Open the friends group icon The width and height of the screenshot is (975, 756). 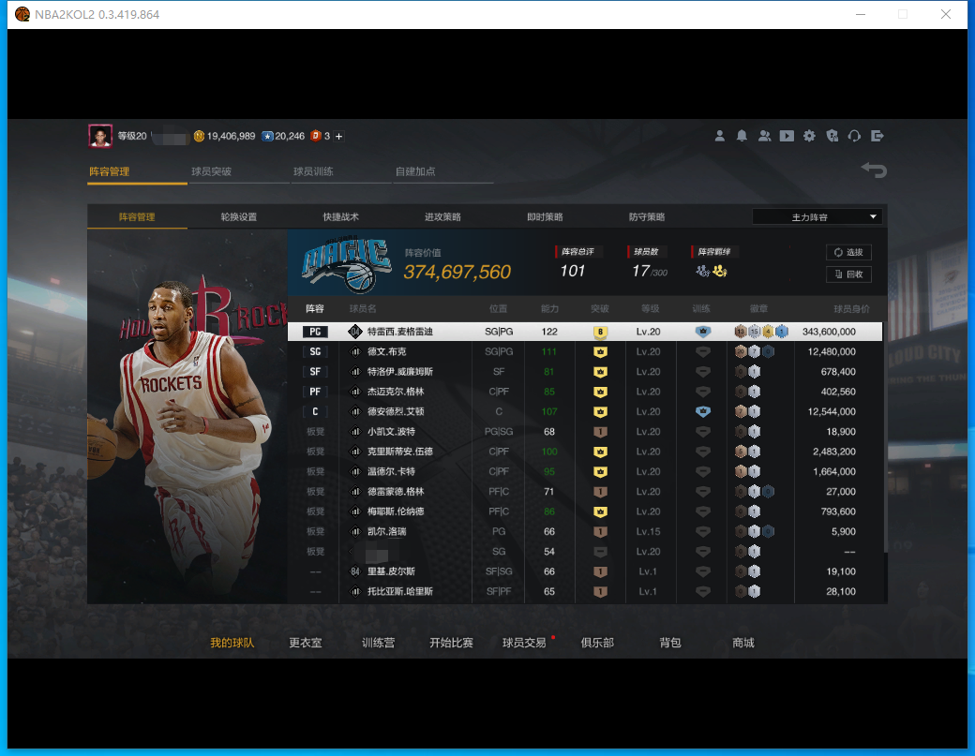[764, 136]
